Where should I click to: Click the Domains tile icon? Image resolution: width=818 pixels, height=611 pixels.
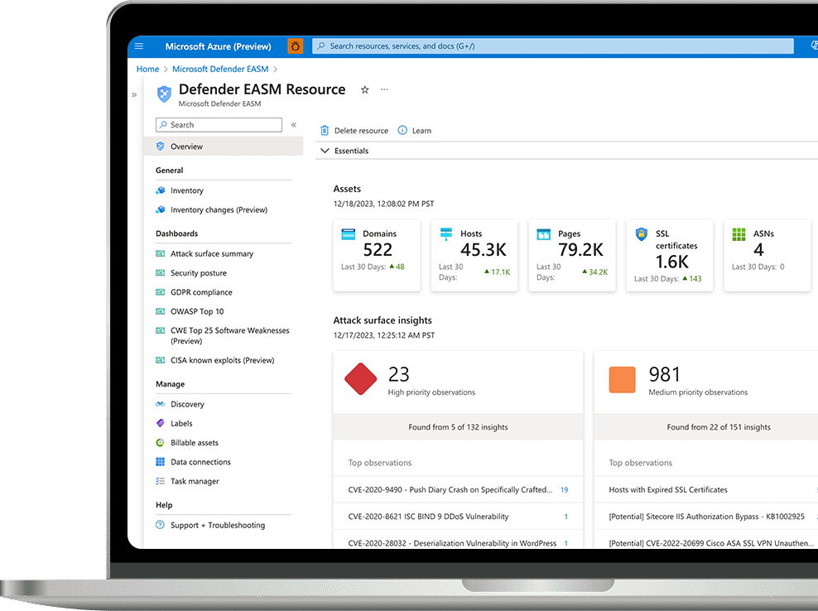tap(349, 234)
